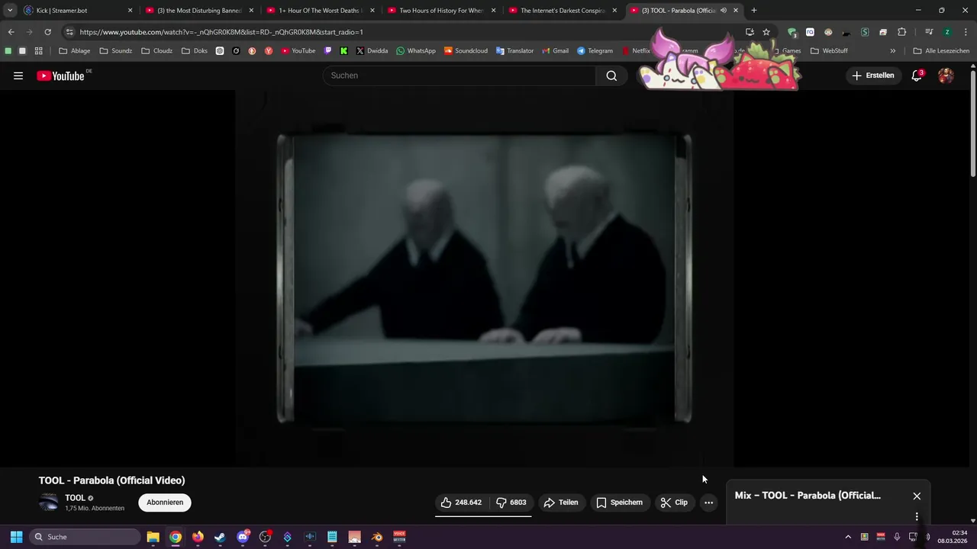977x549 pixels.
Task: Switch to Two Hours of History tab
Action: [441, 11]
